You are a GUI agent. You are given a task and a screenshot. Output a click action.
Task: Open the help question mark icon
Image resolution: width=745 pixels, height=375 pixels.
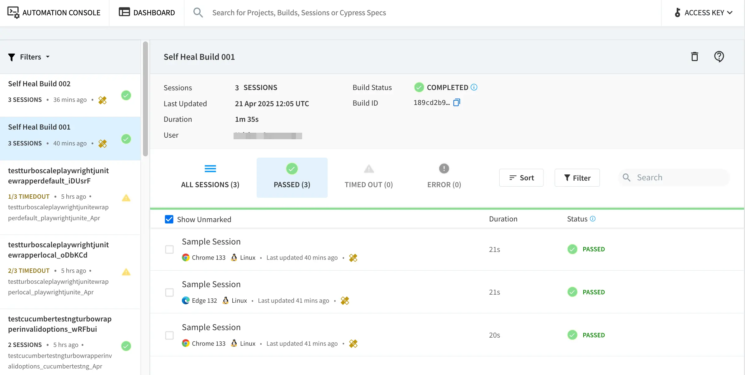pyautogui.click(x=719, y=57)
